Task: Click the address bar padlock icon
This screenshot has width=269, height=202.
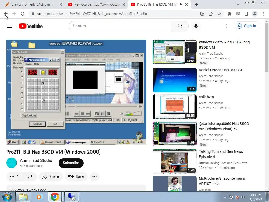Action: coord(33,14)
